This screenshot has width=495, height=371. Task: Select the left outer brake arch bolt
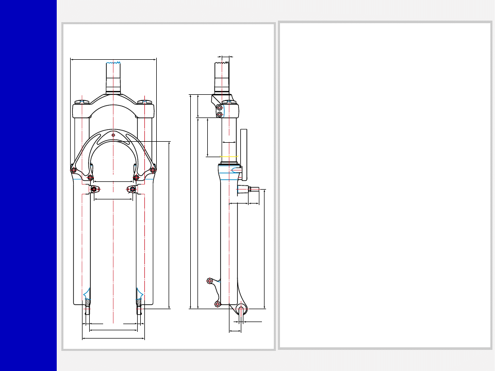(73, 170)
